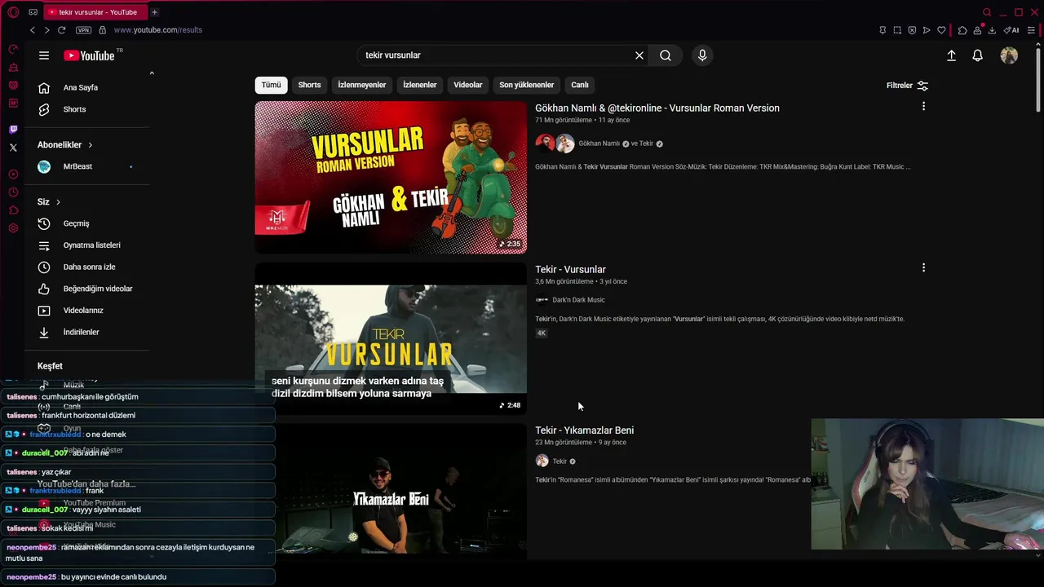Expand Abonelikler section chevron
Screen dimensions: 1044x587
coord(90,145)
